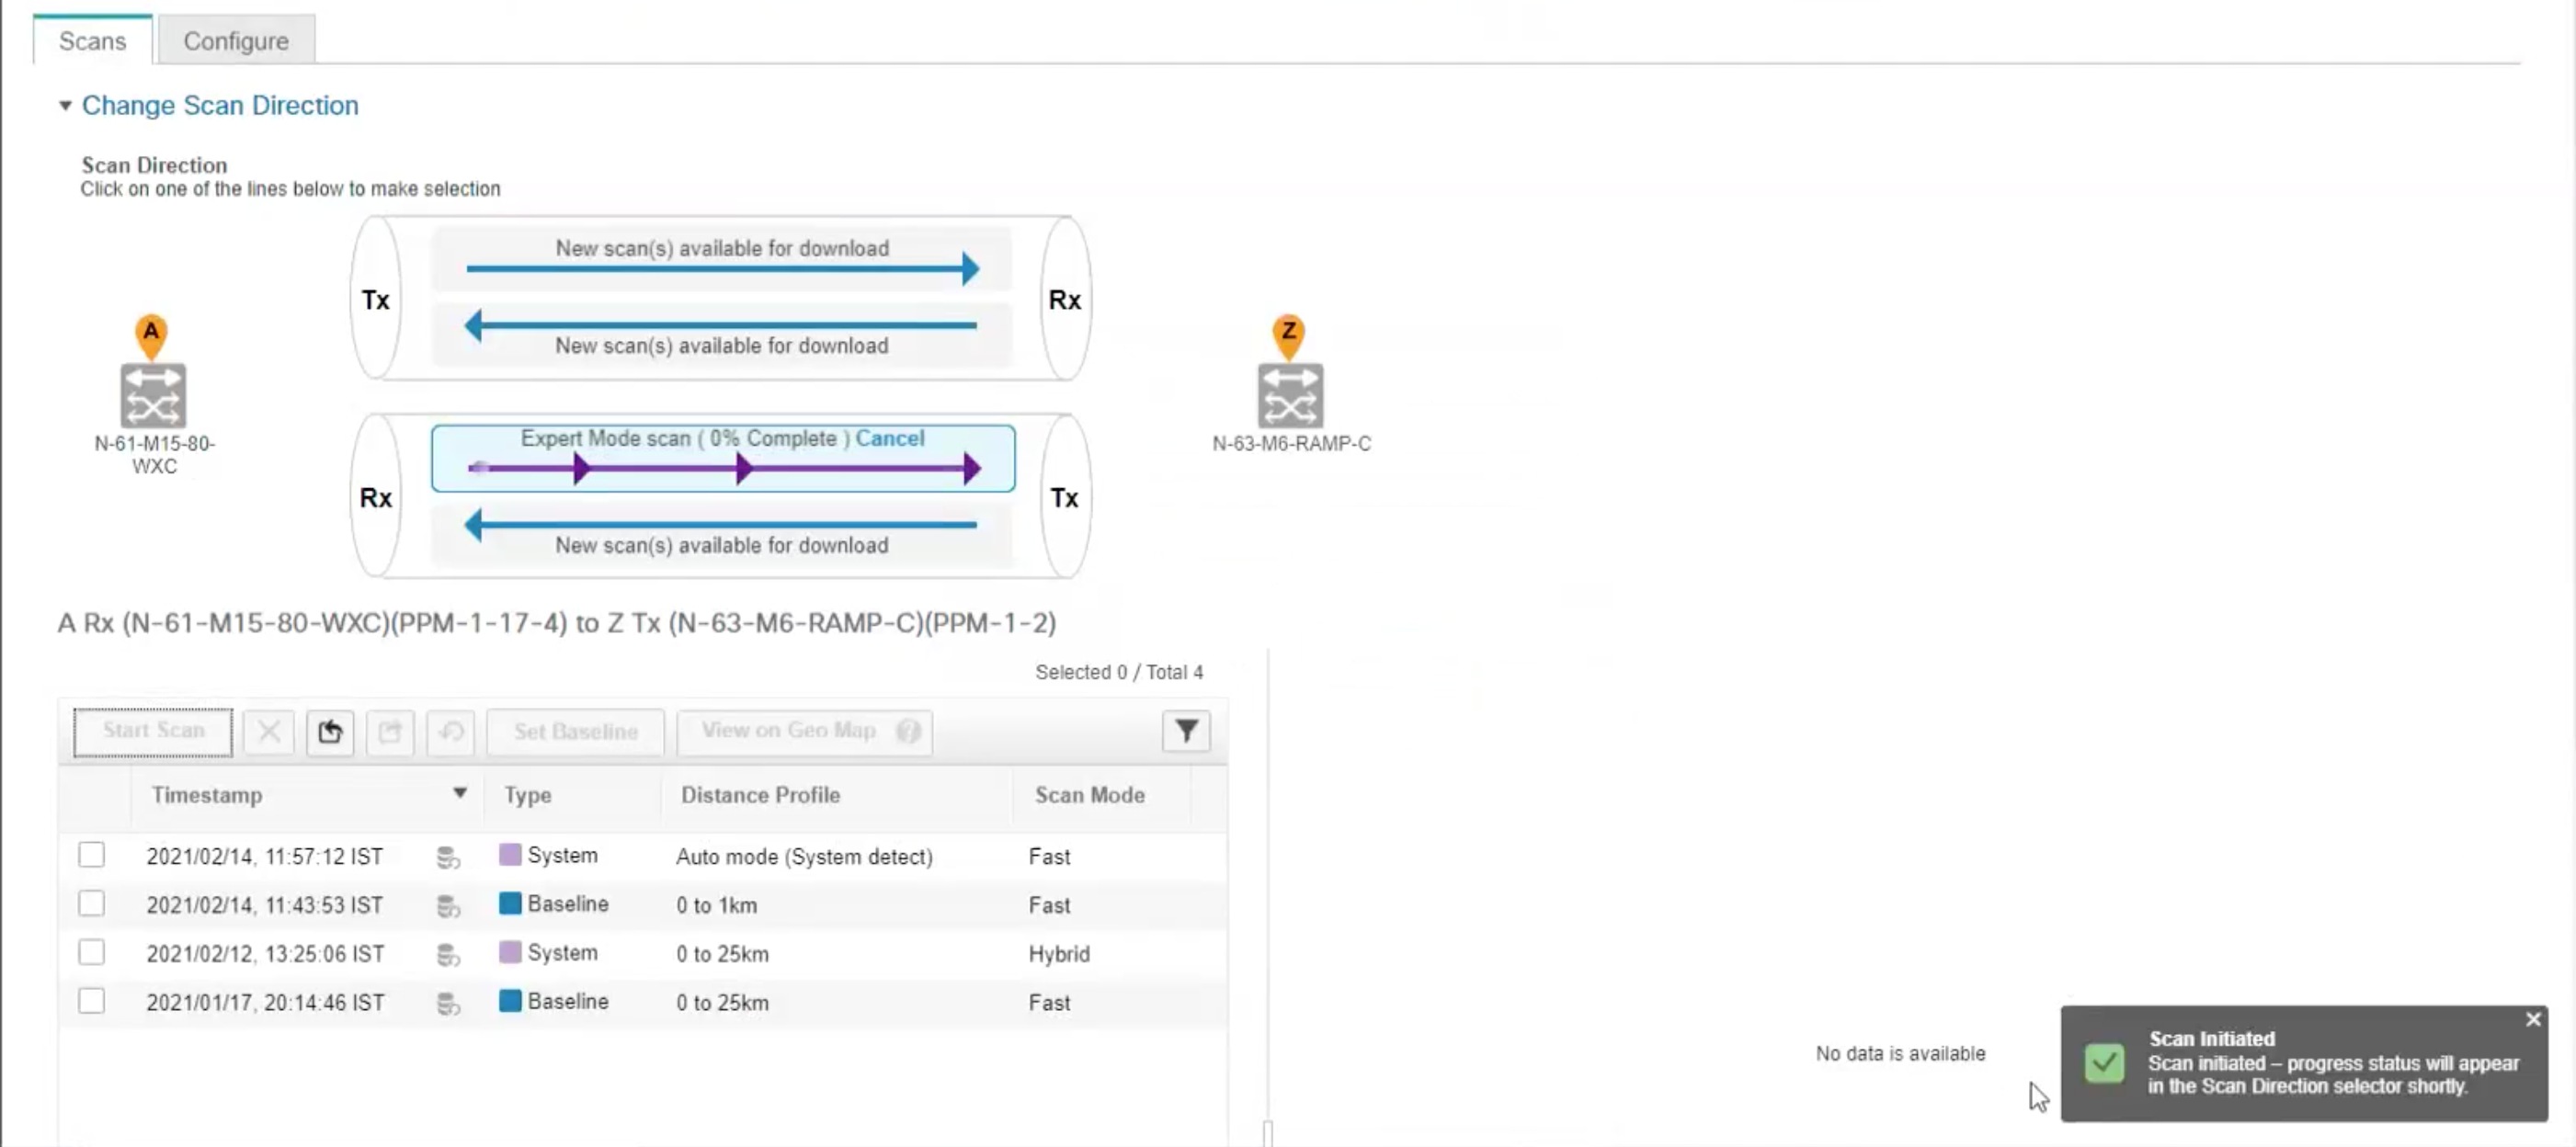This screenshot has width=2576, height=1147.
Task: Cancel the Expert Mode scan
Action: pyautogui.click(x=889, y=438)
